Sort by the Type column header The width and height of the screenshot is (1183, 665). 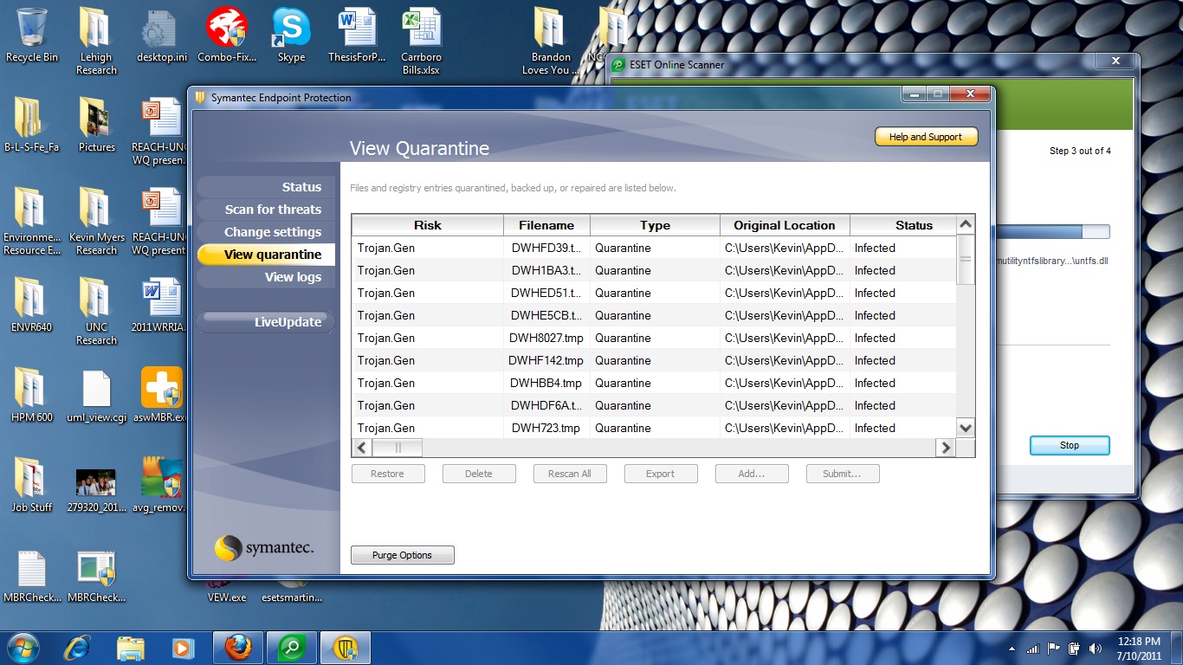coord(655,225)
